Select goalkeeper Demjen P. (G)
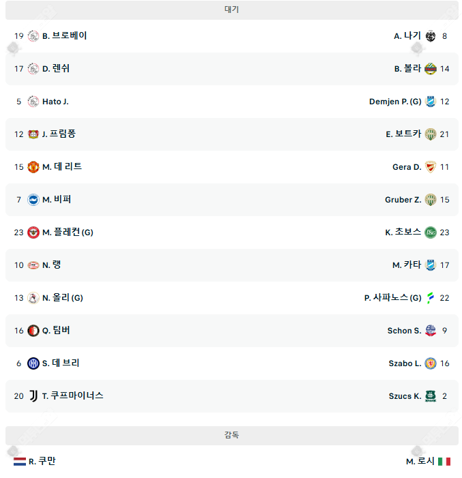Image resolution: width=462 pixels, height=478 pixels. click(x=395, y=102)
